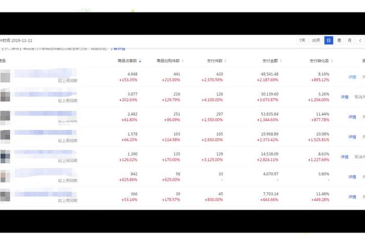This screenshot has width=365, height=245.
Task: Switch to 周 (week) view
Action: click(x=339, y=40)
